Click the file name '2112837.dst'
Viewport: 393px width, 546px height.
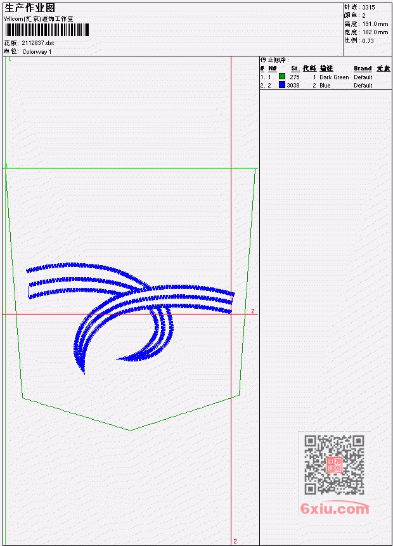point(38,43)
